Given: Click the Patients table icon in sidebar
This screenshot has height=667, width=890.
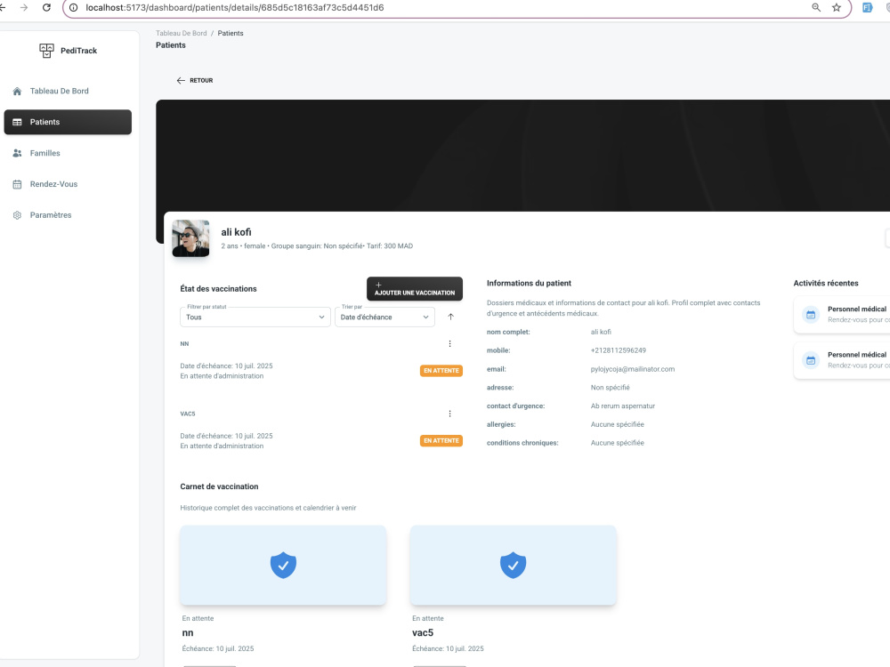Looking at the screenshot, I should (x=17, y=122).
